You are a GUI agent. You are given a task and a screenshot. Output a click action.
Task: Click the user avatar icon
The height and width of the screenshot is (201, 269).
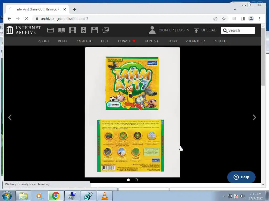[x=152, y=30]
